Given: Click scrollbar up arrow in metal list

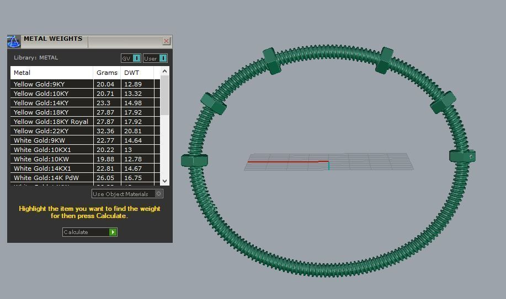Looking at the screenshot, I should pyautogui.click(x=164, y=71).
